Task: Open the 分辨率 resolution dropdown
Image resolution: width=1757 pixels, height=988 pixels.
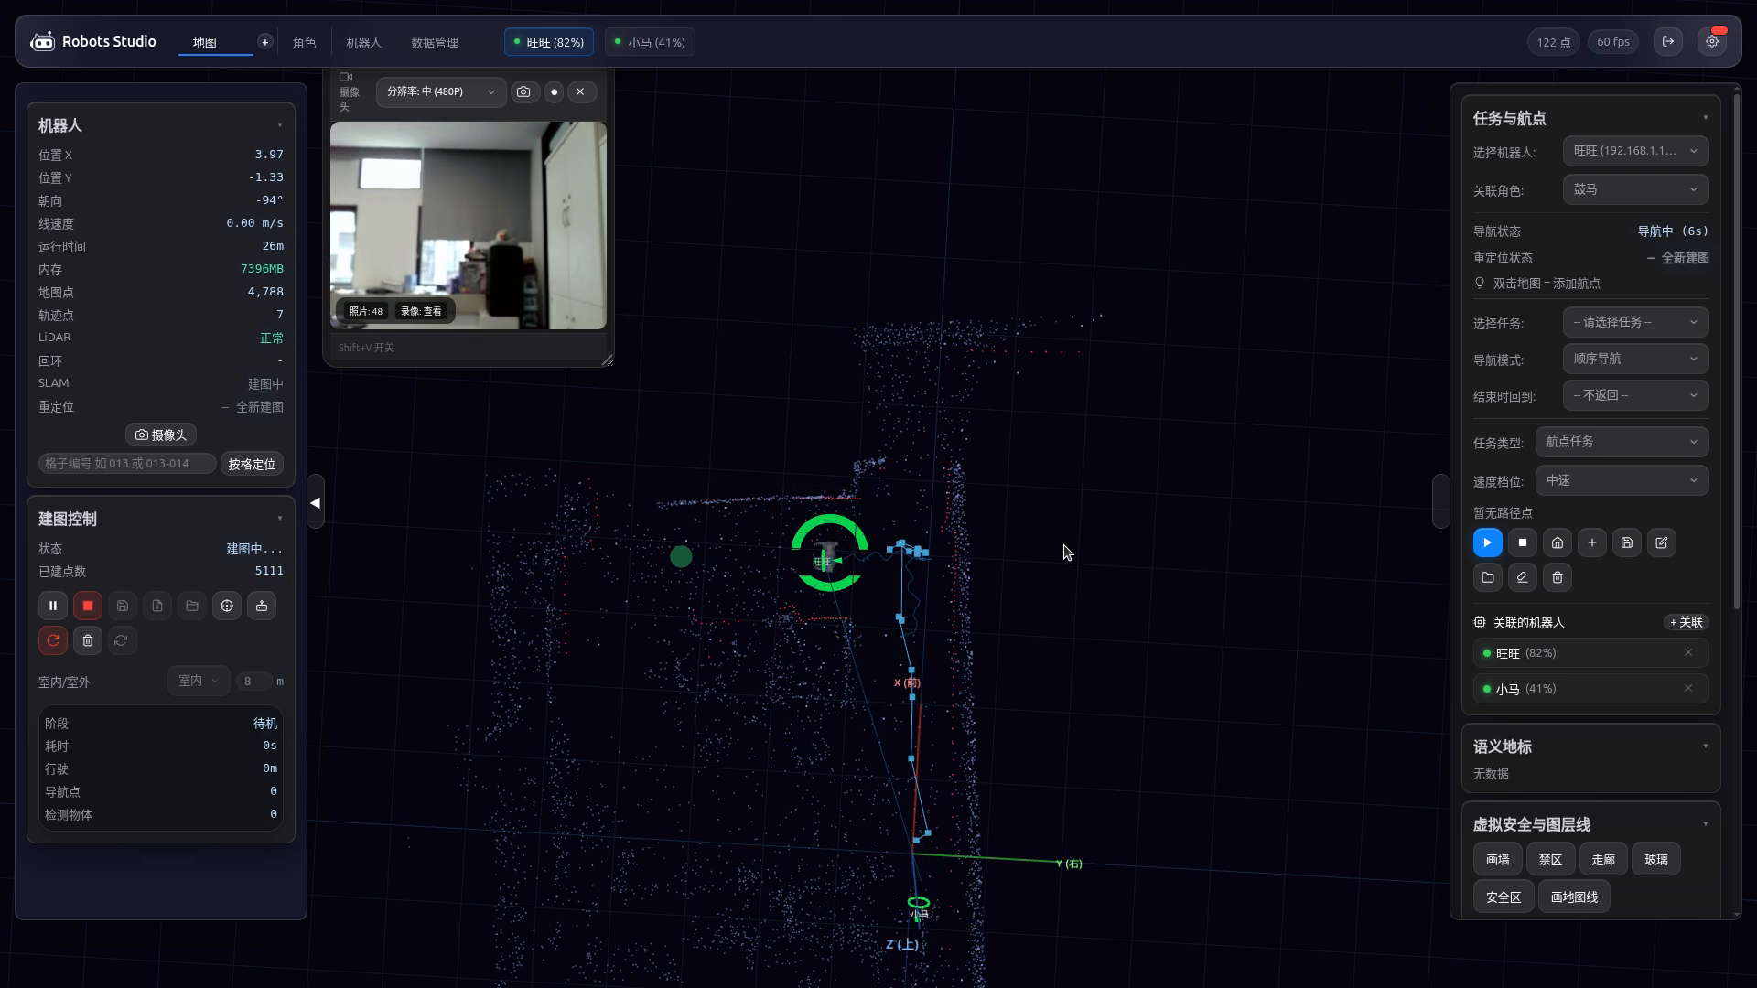Action: (x=441, y=91)
